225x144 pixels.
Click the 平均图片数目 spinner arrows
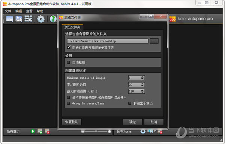pos(142,85)
